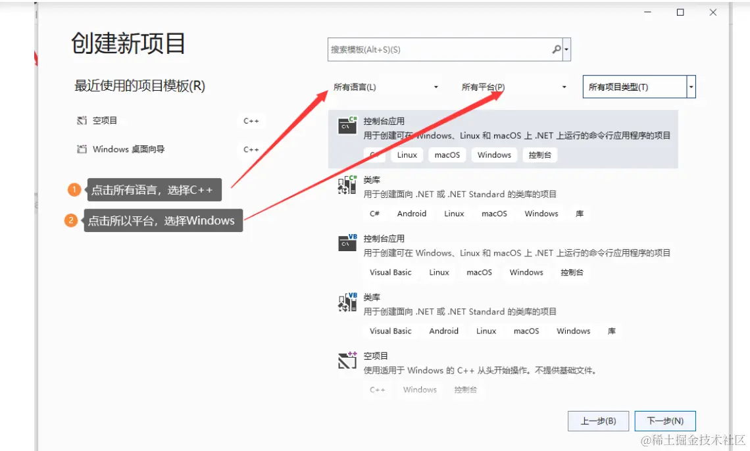This screenshot has height=451, width=750.
Task: Click the 空项目 icon in recent templates
Action: pyautogui.click(x=82, y=120)
